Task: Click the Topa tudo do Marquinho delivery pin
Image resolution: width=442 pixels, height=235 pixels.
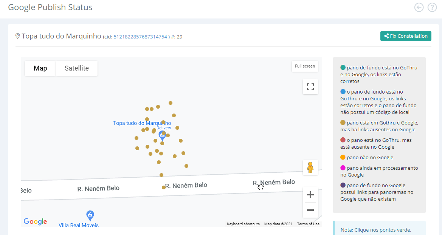Action: [x=162, y=135]
